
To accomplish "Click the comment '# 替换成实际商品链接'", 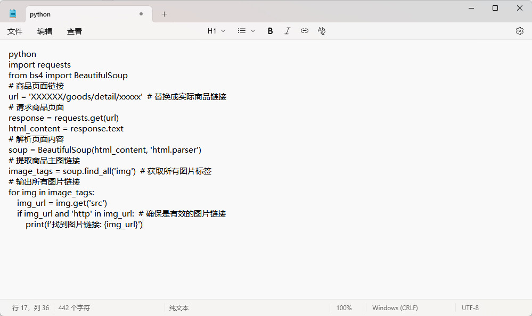I will tap(186, 97).
